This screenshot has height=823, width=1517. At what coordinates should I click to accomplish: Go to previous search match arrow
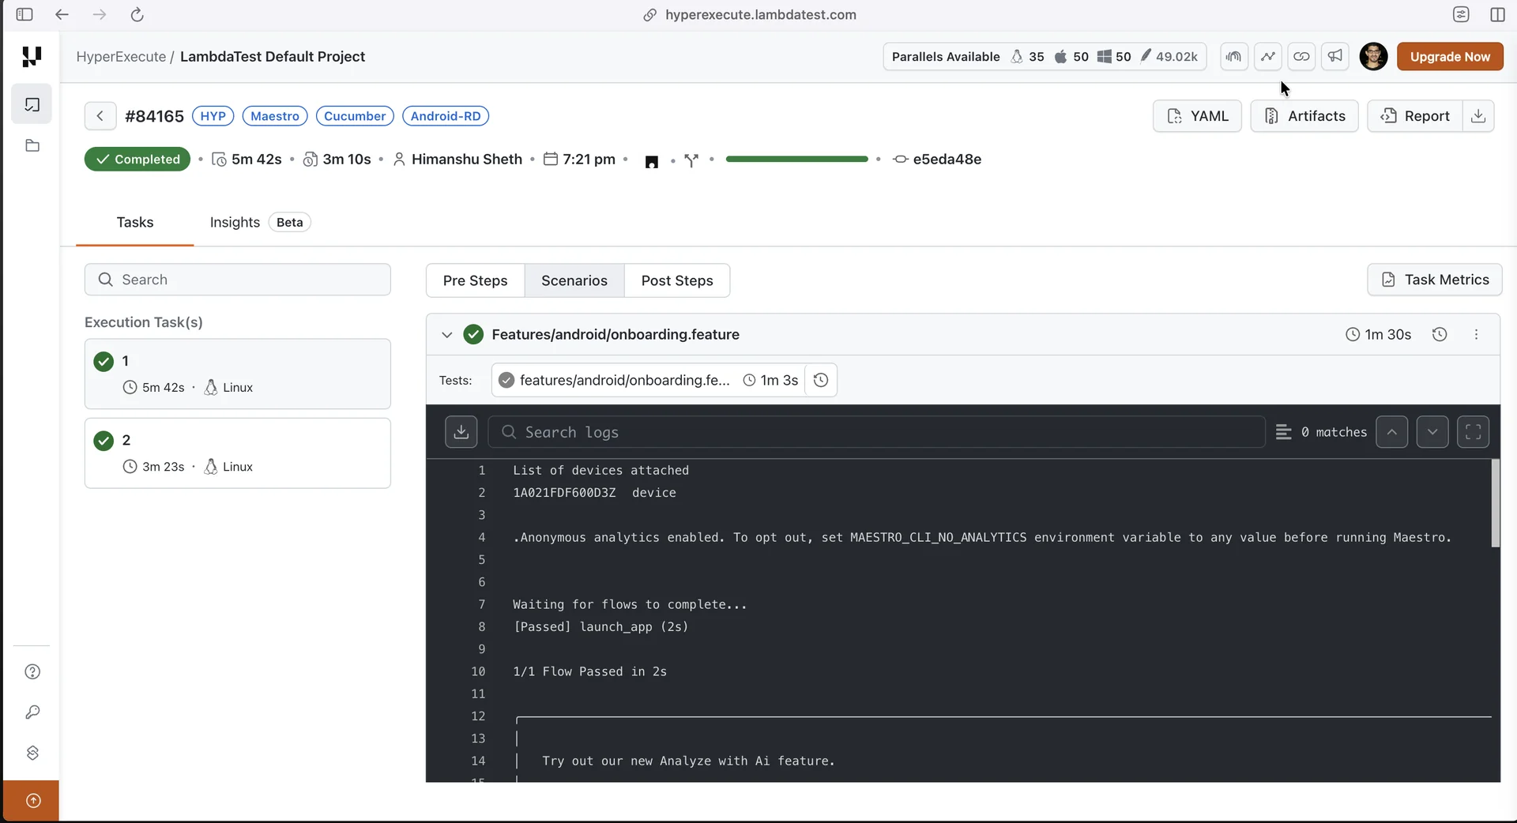pos(1391,432)
